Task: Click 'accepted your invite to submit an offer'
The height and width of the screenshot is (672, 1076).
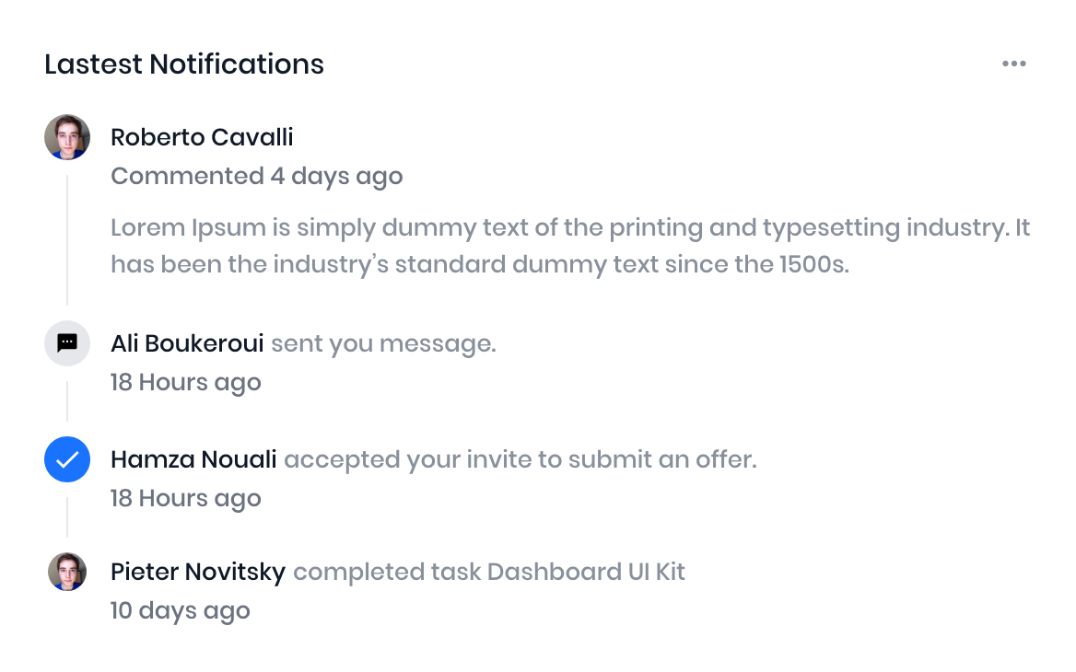Action: point(520,459)
